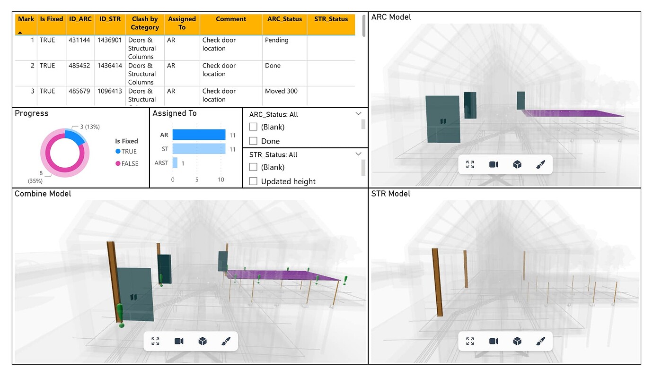This screenshot has height=376, width=653.
Task: Select the ARST bar in Assigned To chart
Action: 175,162
